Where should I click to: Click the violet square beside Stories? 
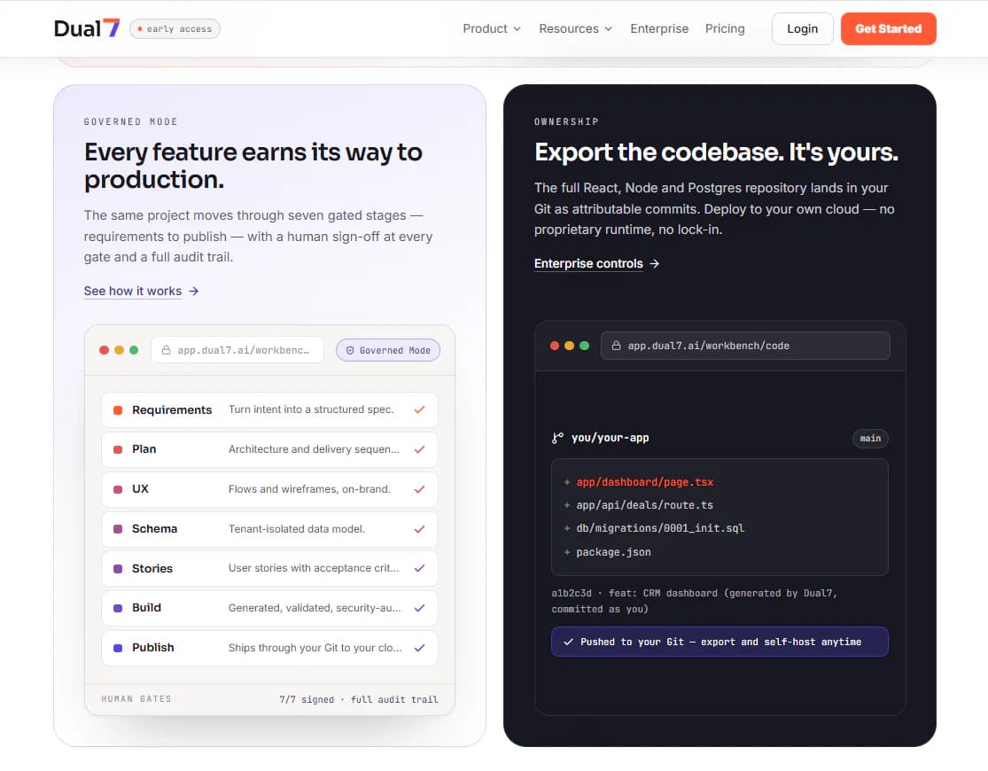coord(118,568)
